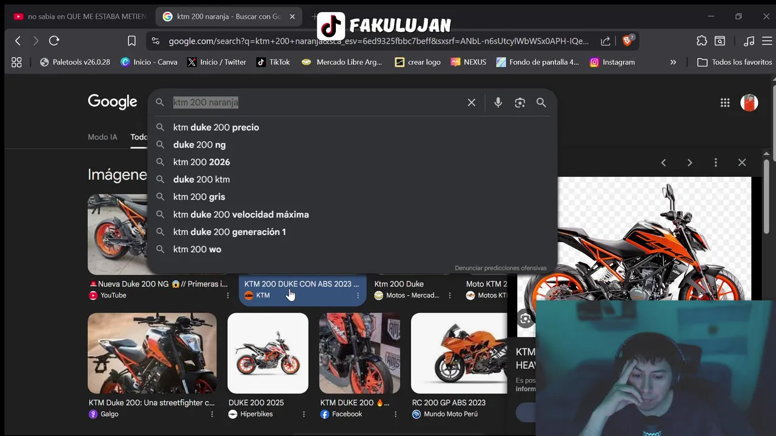Open search by image lens icon
Screen dimensions: 776x436
(x=520, y=102)
